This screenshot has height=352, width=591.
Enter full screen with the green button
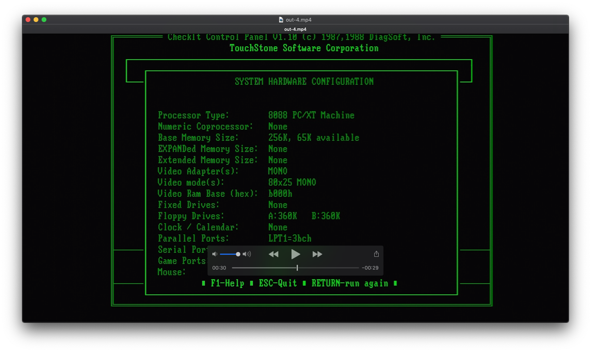point(44,20)
